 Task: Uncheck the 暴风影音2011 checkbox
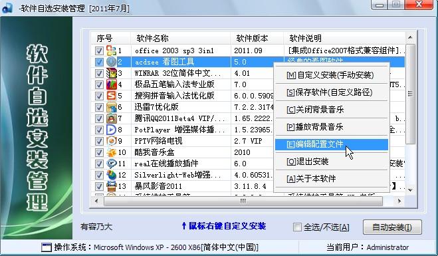(x=99, y=186)
